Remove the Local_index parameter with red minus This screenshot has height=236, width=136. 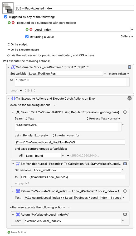(31, 29)
